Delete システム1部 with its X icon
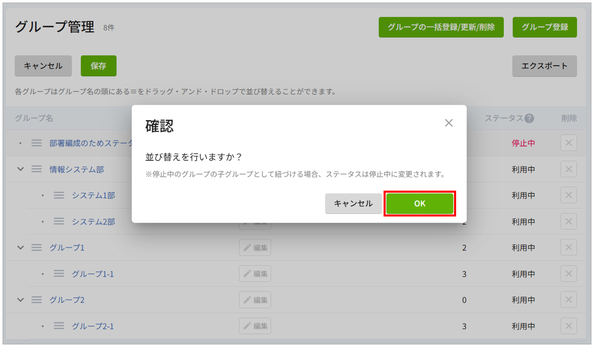594x346 pixels. click(569, 195)
